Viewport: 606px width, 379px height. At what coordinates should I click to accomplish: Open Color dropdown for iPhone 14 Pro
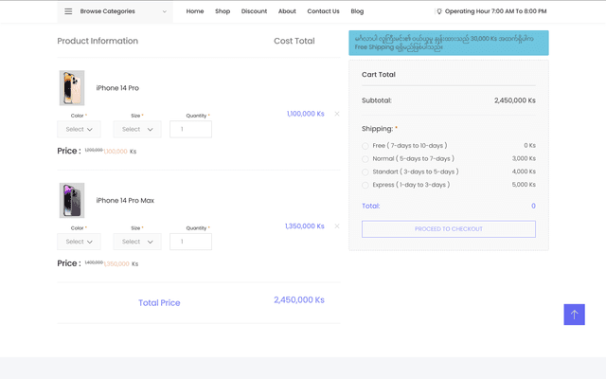pos(79,129)
